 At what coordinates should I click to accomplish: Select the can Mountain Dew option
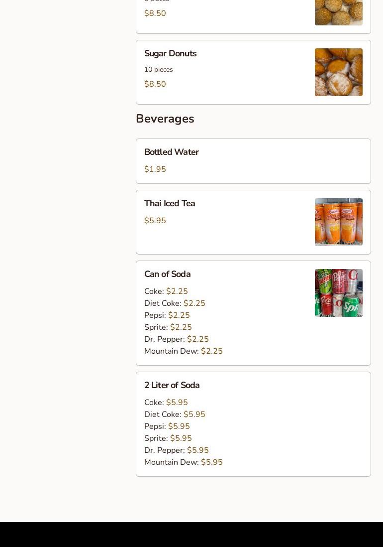click(183, 351)
